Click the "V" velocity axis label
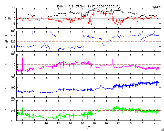This screenshot has width=164, height=131. 6,88
